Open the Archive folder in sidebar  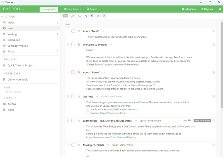(30, 104)
